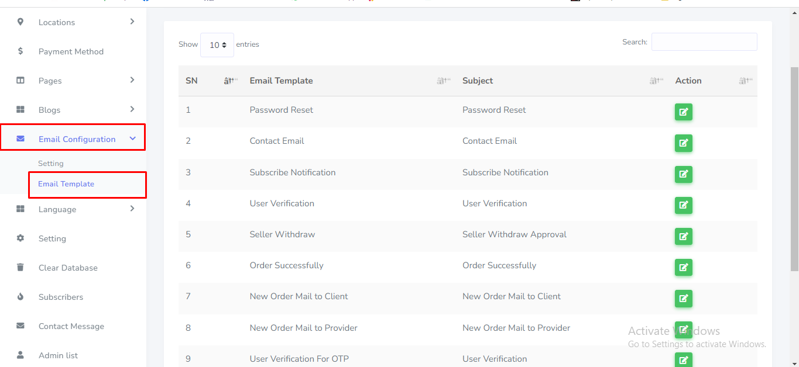Sort table by Email Template column

point(281,81)
